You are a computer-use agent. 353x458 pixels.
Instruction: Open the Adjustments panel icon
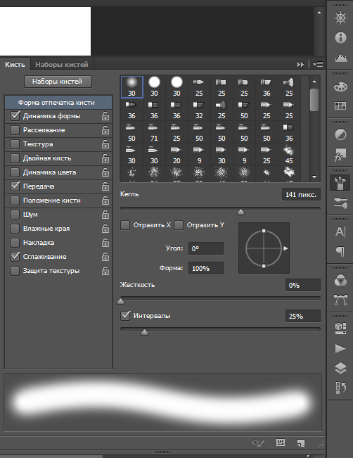pyautogui.click(x=340, y=134)
